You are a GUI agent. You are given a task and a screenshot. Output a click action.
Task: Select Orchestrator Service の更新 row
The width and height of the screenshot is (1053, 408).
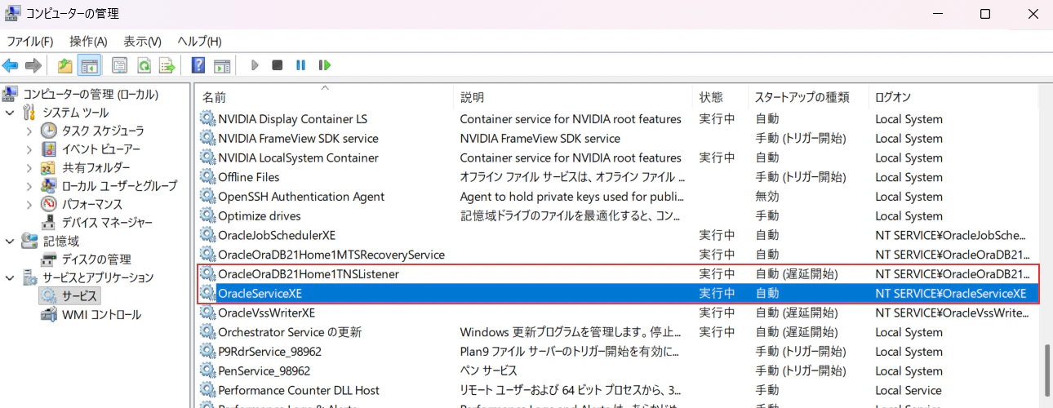click(619, 332)
